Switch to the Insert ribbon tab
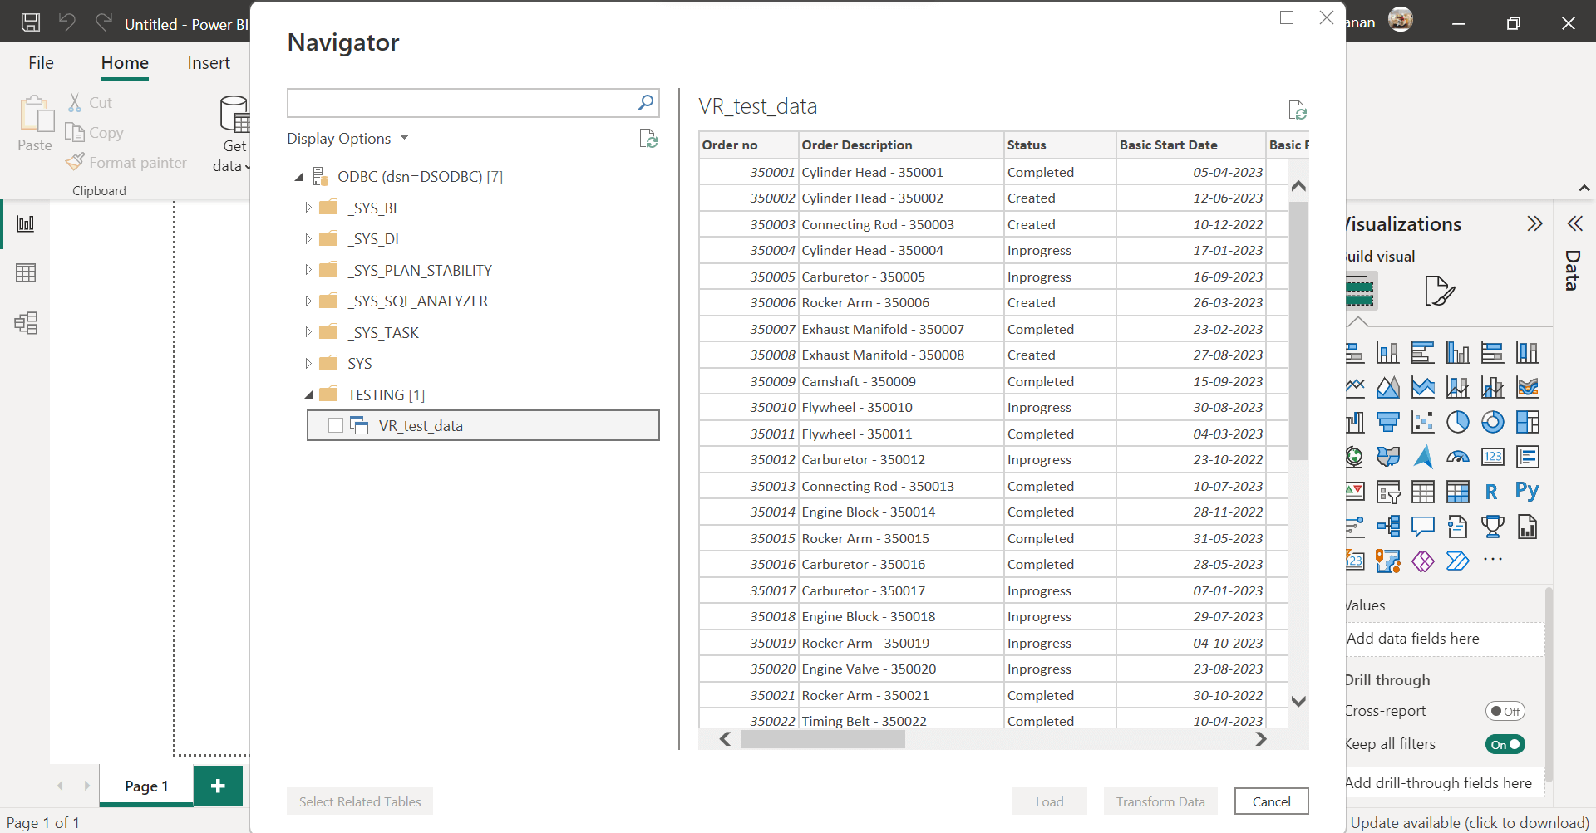1596x833 pixels. [208, 62]
